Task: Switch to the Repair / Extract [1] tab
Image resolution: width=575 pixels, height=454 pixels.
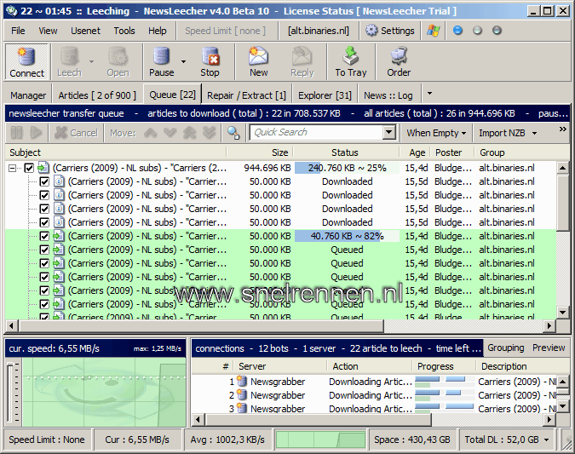Action: coord(246,95)
